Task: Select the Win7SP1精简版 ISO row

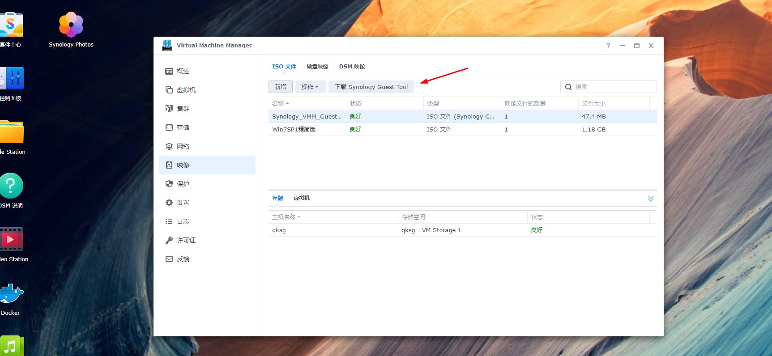Action: coord(294,129)
